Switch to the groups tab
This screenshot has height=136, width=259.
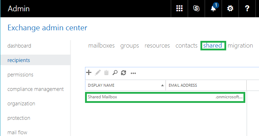(129, 46)
